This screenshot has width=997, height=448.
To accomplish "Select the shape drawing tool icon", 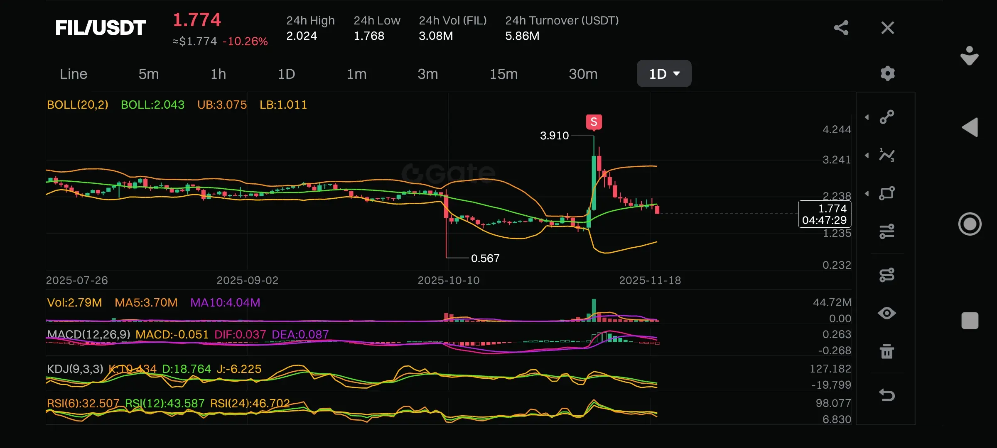I will click(887, 193).
